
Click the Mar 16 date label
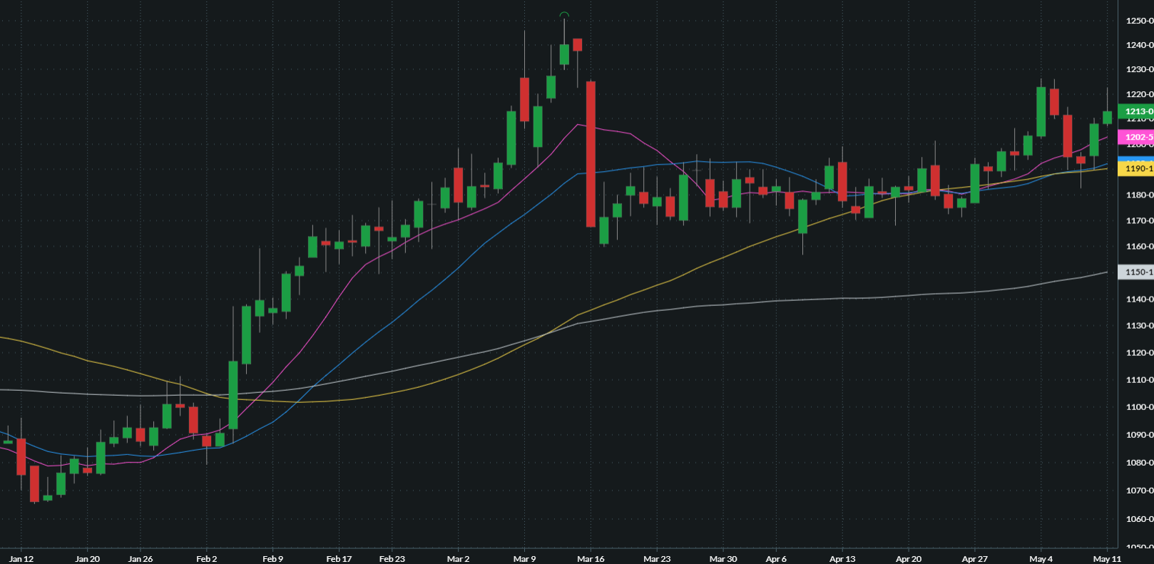591,559
